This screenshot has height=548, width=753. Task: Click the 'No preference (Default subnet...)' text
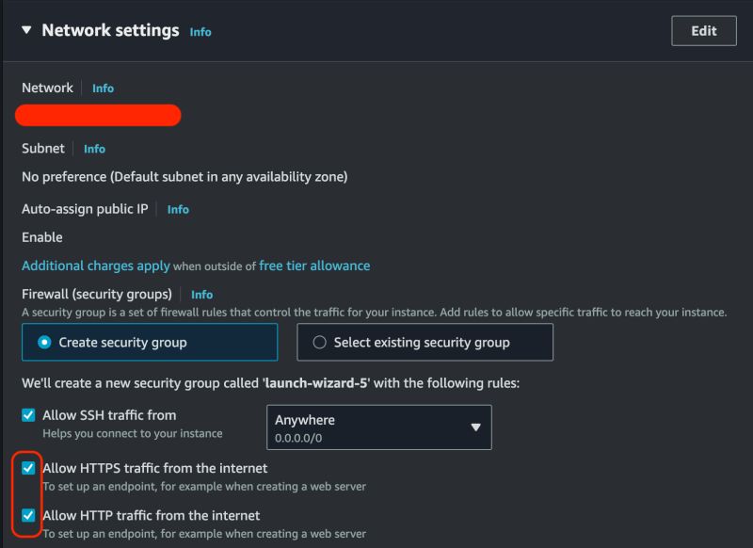pyautogui.click(x=184, y=177)
